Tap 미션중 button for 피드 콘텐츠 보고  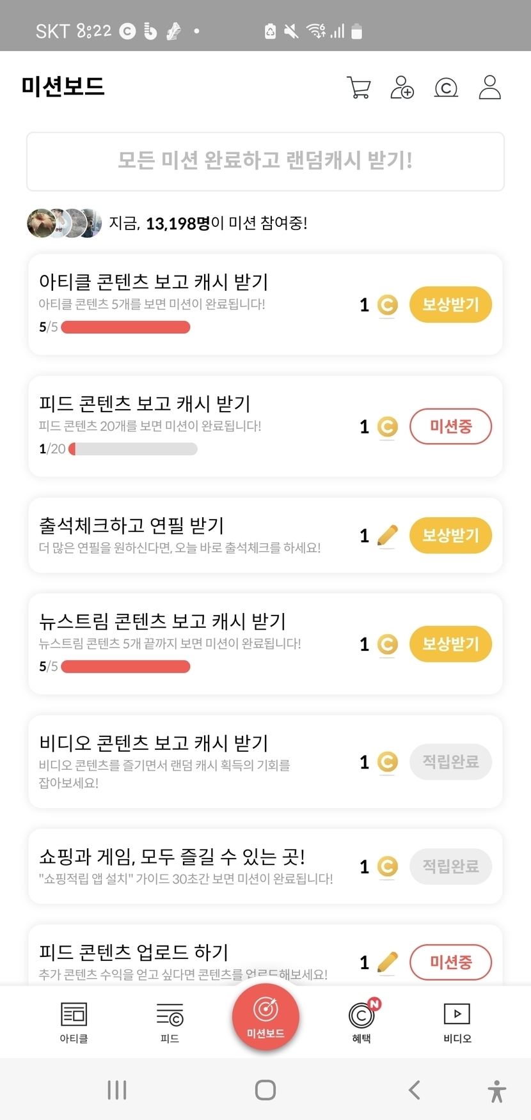click(450, 426)
